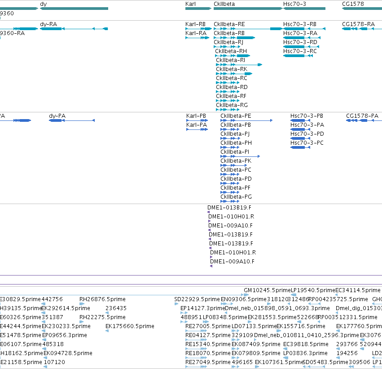Image resolution: width=382 pixels, height=369 pixels.
Task: Click the Hsc70-3-PB protein label
Action: pyautogui.click(x=307, y=116)
